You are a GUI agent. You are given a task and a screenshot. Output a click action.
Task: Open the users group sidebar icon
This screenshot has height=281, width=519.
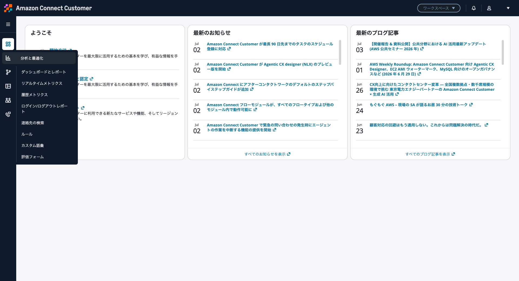click(x=8, y=100)
